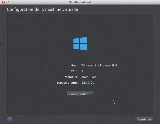The image size is (160, 124).
Task: Click the blue Windows logo
Action: tap(80, 44)
